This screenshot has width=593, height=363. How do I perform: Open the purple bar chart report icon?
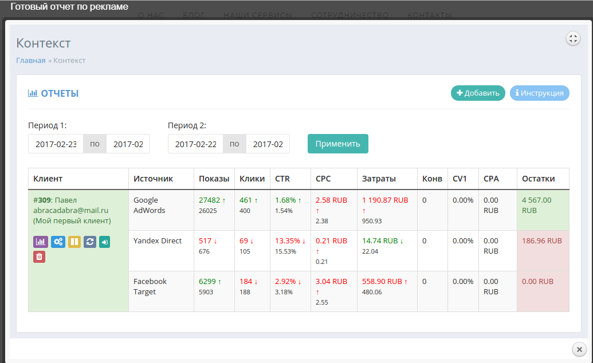pos(41,242)
